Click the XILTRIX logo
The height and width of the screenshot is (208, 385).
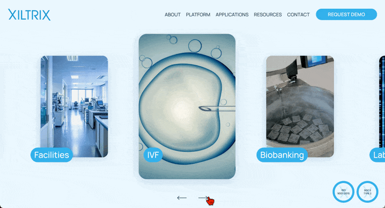point(29,15)
